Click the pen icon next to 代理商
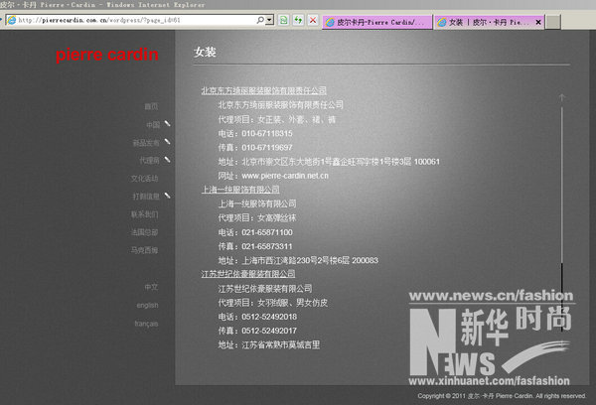The width and height of the screenshot is (596, 405). [x=168, y=159]
